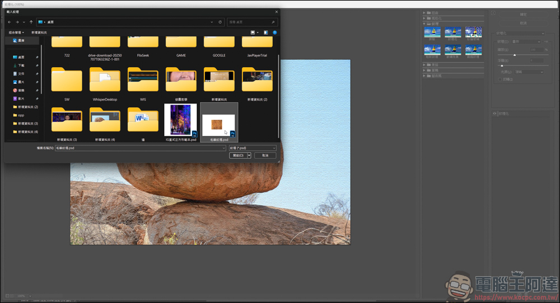The width and height of the screenshot is (560, 303).
Task: Click the file name input field
Action: 141,148
